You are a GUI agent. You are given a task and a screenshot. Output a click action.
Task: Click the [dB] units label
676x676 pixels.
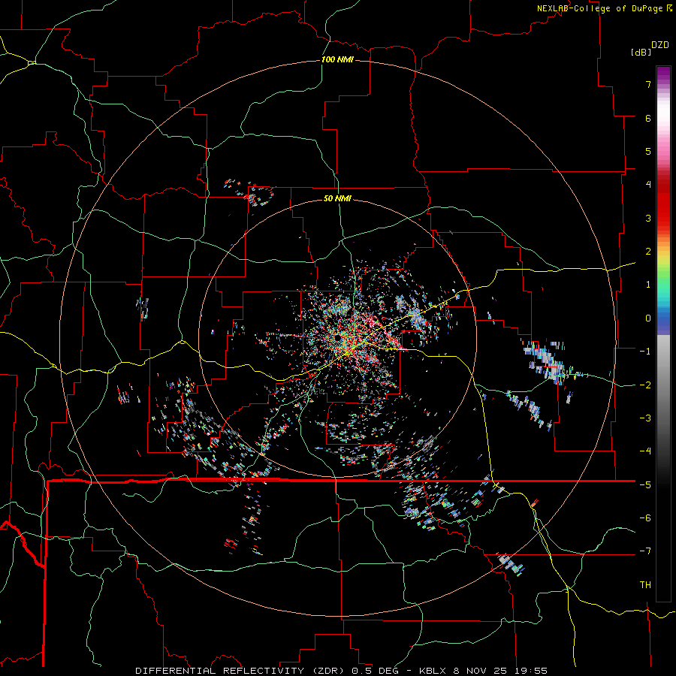(641, 52)
